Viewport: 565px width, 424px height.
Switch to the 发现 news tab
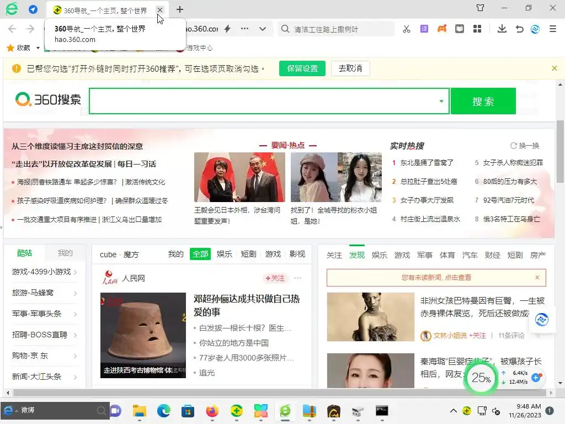(x=357, y=255)
